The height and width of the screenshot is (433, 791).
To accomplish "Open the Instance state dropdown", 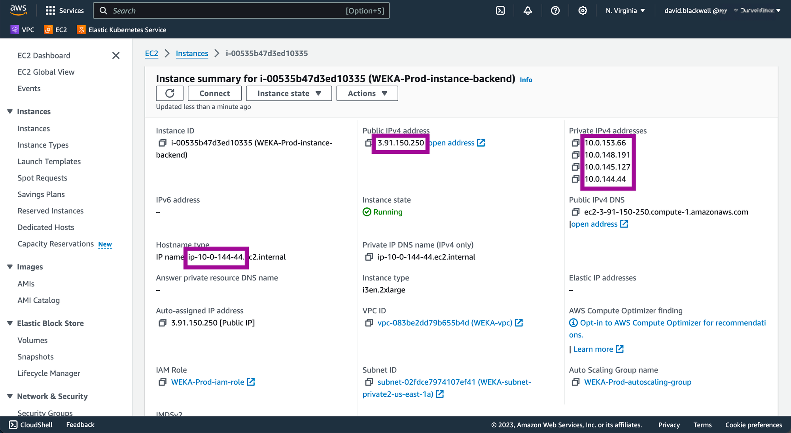I will (x=289, y=93).
